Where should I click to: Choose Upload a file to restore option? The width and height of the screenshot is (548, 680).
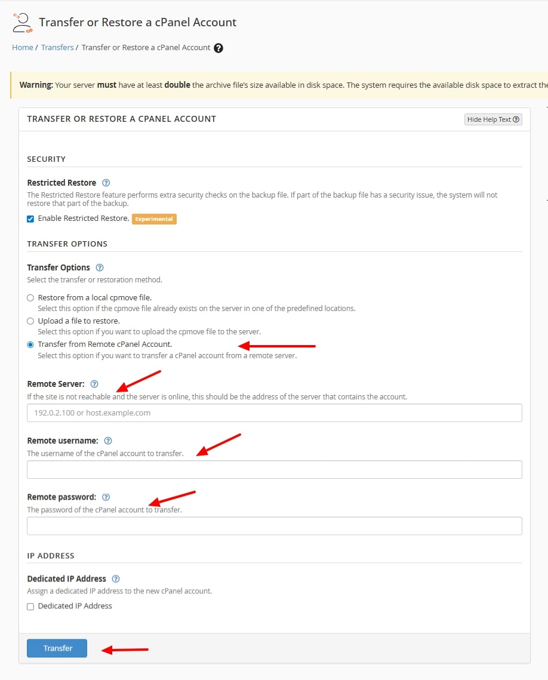(x=30, y=321)
